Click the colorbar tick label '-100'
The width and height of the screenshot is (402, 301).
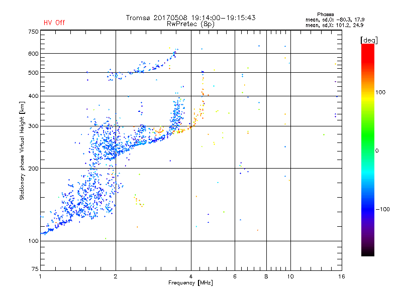(x=382, y=209)
